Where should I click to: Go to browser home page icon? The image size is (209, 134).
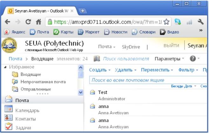(38, 22)
